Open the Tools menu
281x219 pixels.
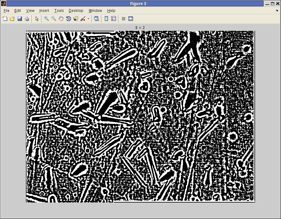(59, 11)
